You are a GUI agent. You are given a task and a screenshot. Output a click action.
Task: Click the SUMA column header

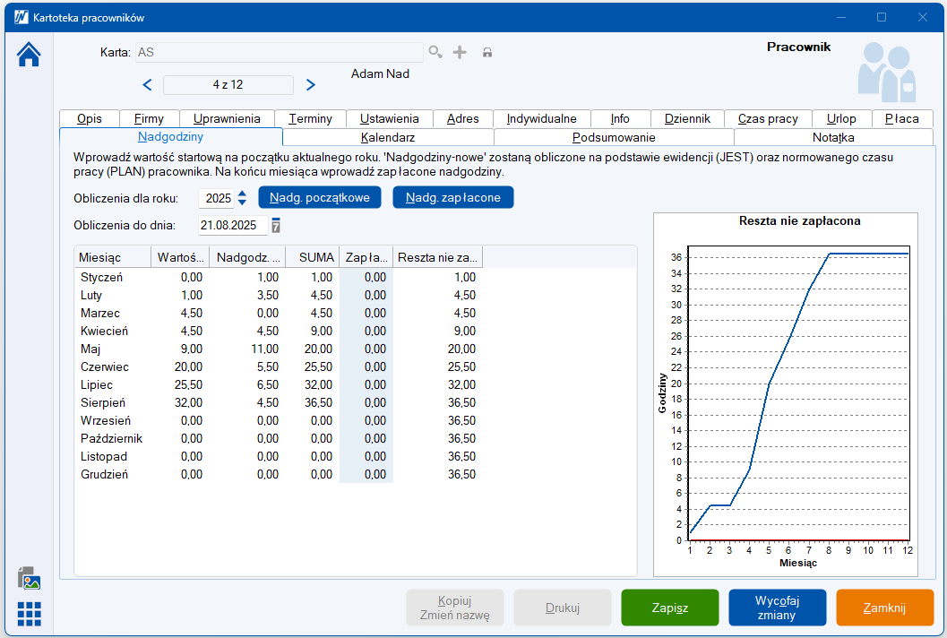(x=312, y=257)
